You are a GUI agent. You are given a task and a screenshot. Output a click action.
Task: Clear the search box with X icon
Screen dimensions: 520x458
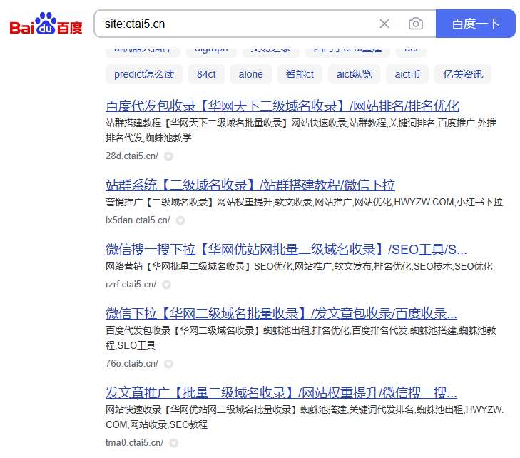coord(384,24)
